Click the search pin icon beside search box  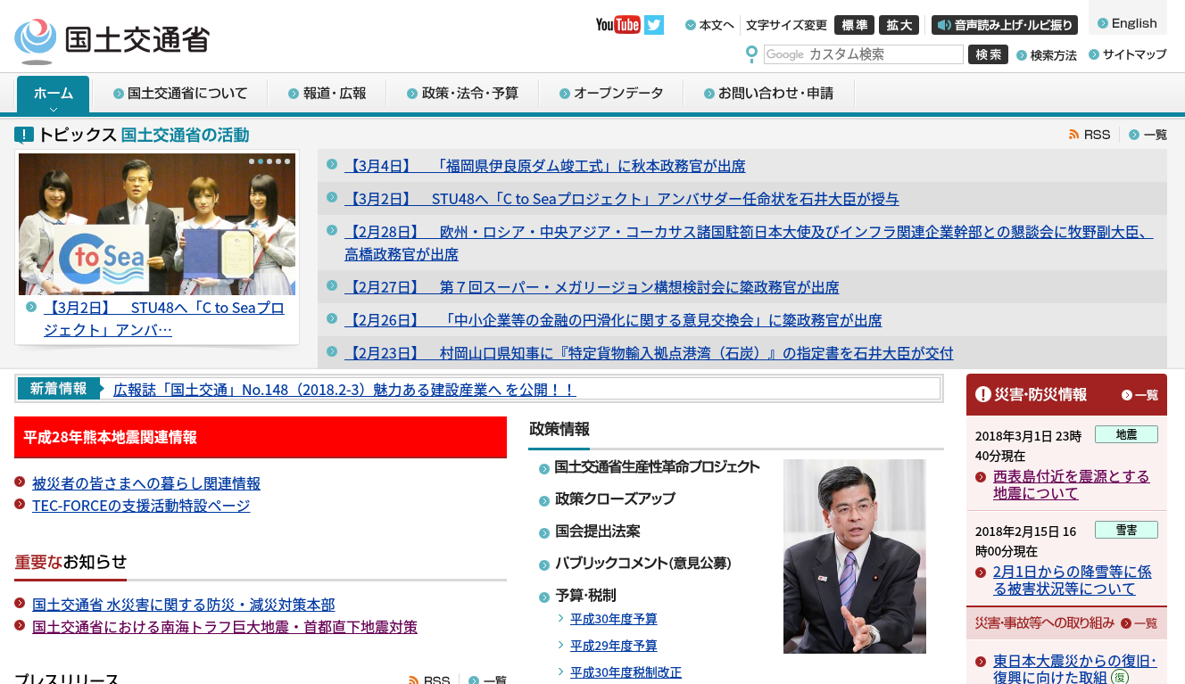click(751, 54)
